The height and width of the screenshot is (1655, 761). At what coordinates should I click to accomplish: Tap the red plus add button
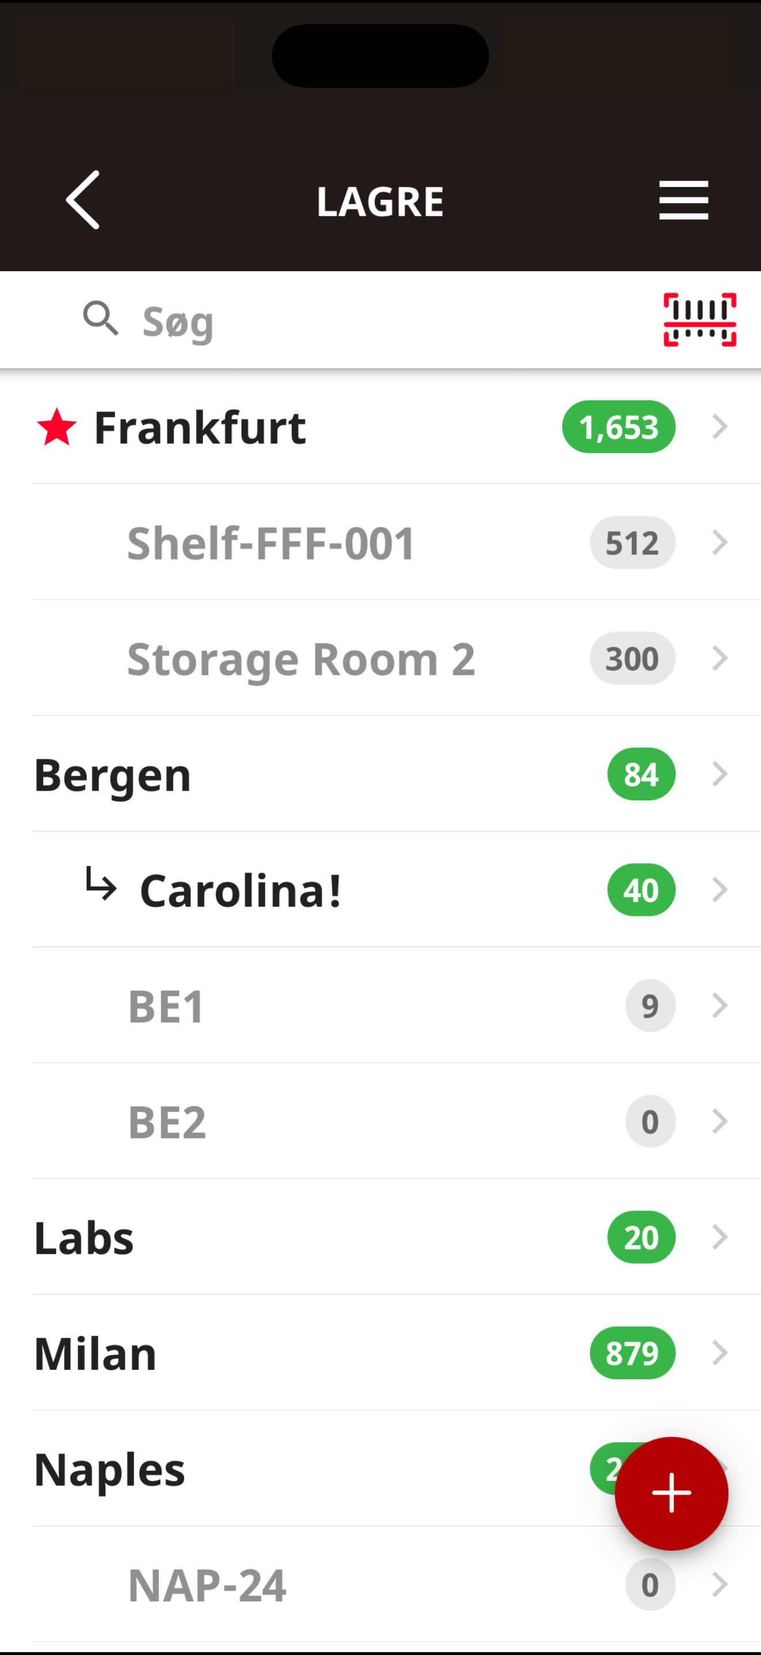tap(671, 1493)
